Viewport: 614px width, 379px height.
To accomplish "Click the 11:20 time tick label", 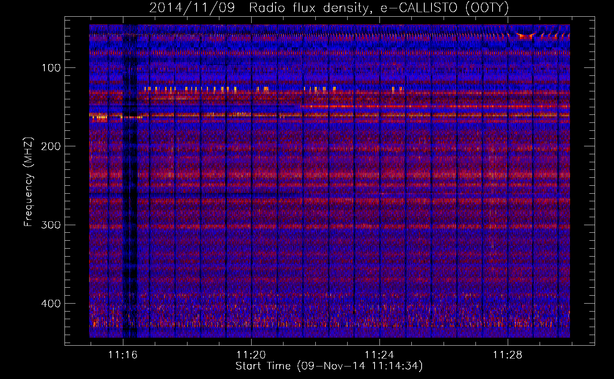I will [251, 355].
